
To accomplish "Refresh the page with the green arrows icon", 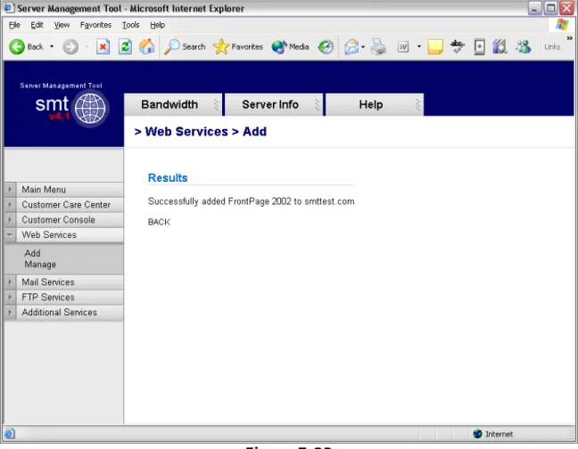I will click(125, 46).
